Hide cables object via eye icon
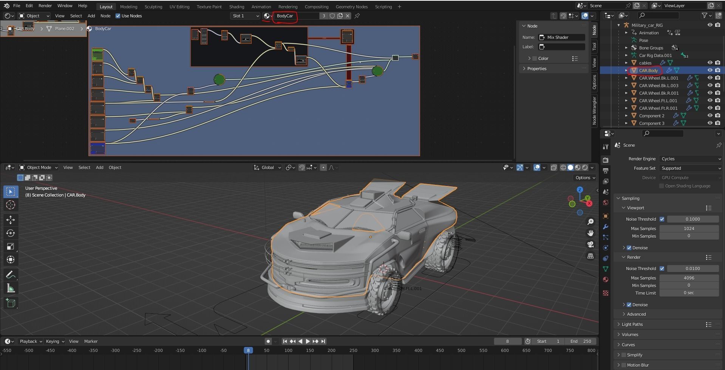Screen dimensions: 725x370 710,63
